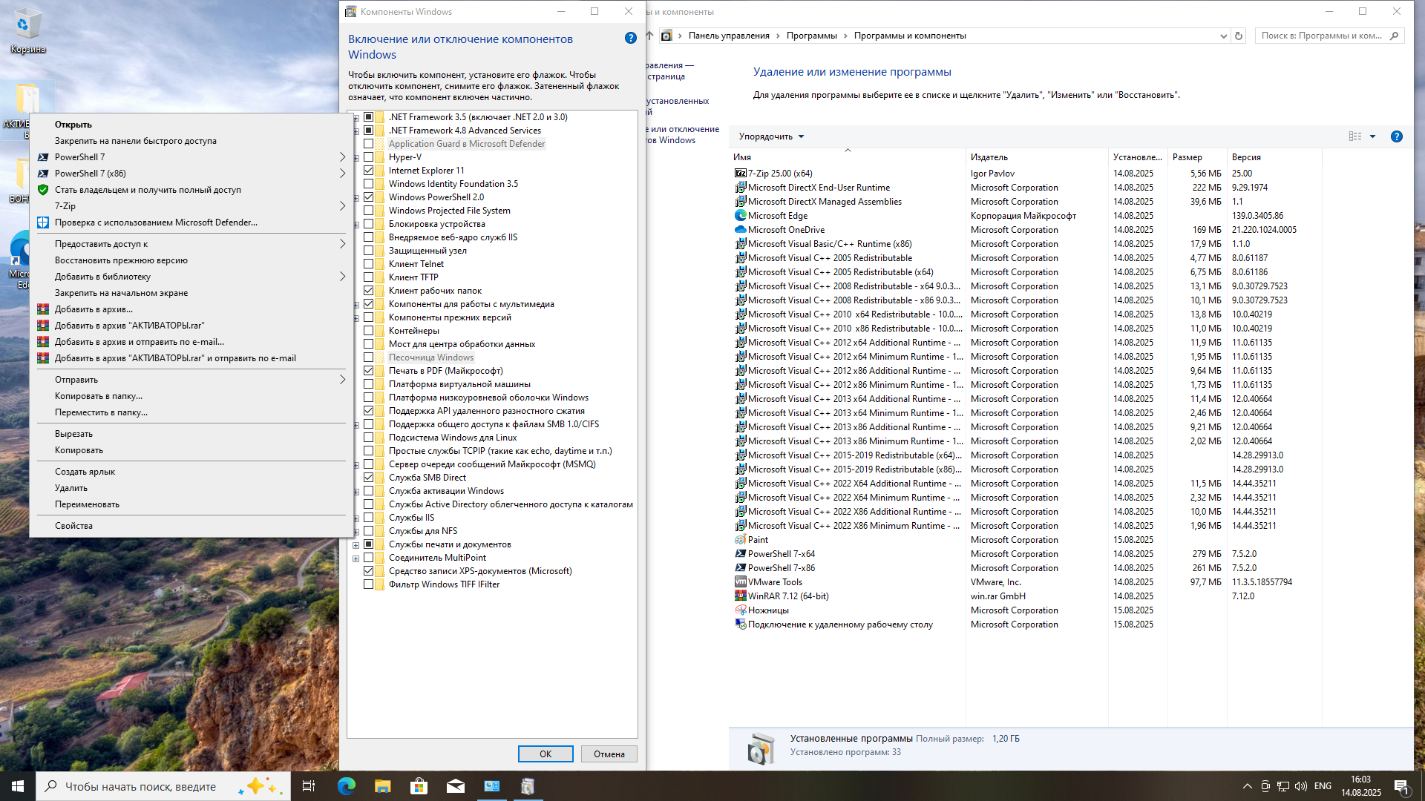Select the Paint program icon in list

[x=740, y=540]
